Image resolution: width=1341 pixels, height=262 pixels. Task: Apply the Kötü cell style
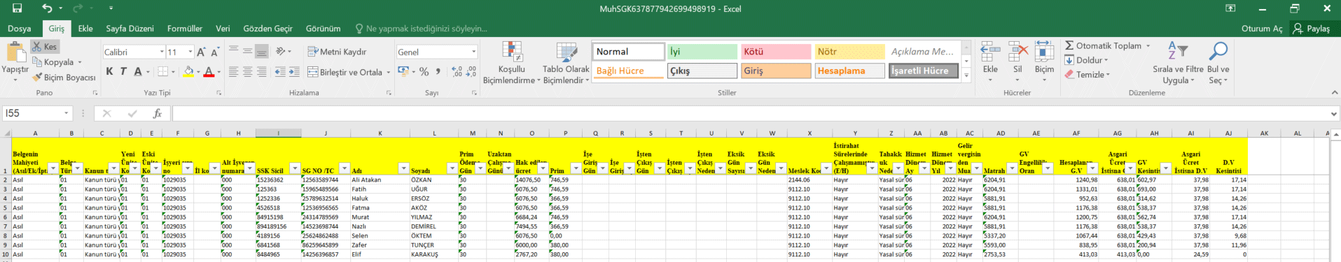[x=776, y=52]
